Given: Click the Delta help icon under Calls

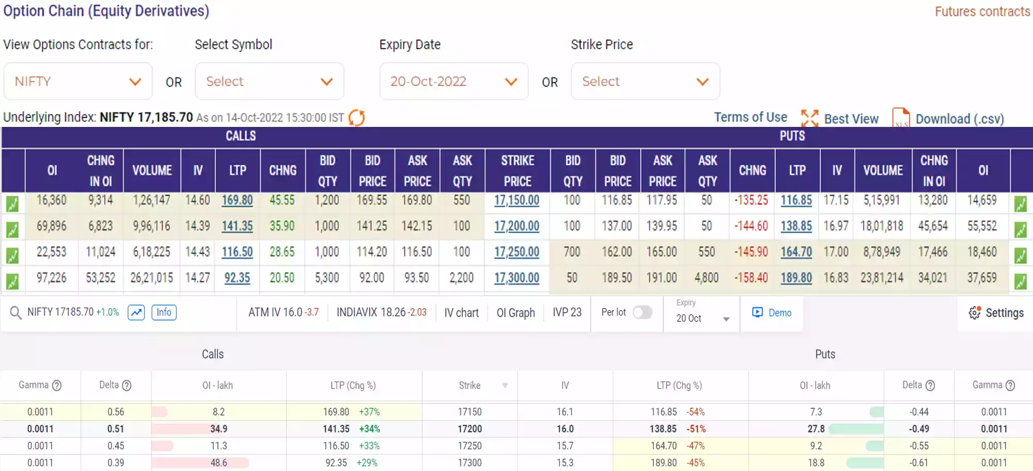Looking at the screenshot, I should click(127, 385).
